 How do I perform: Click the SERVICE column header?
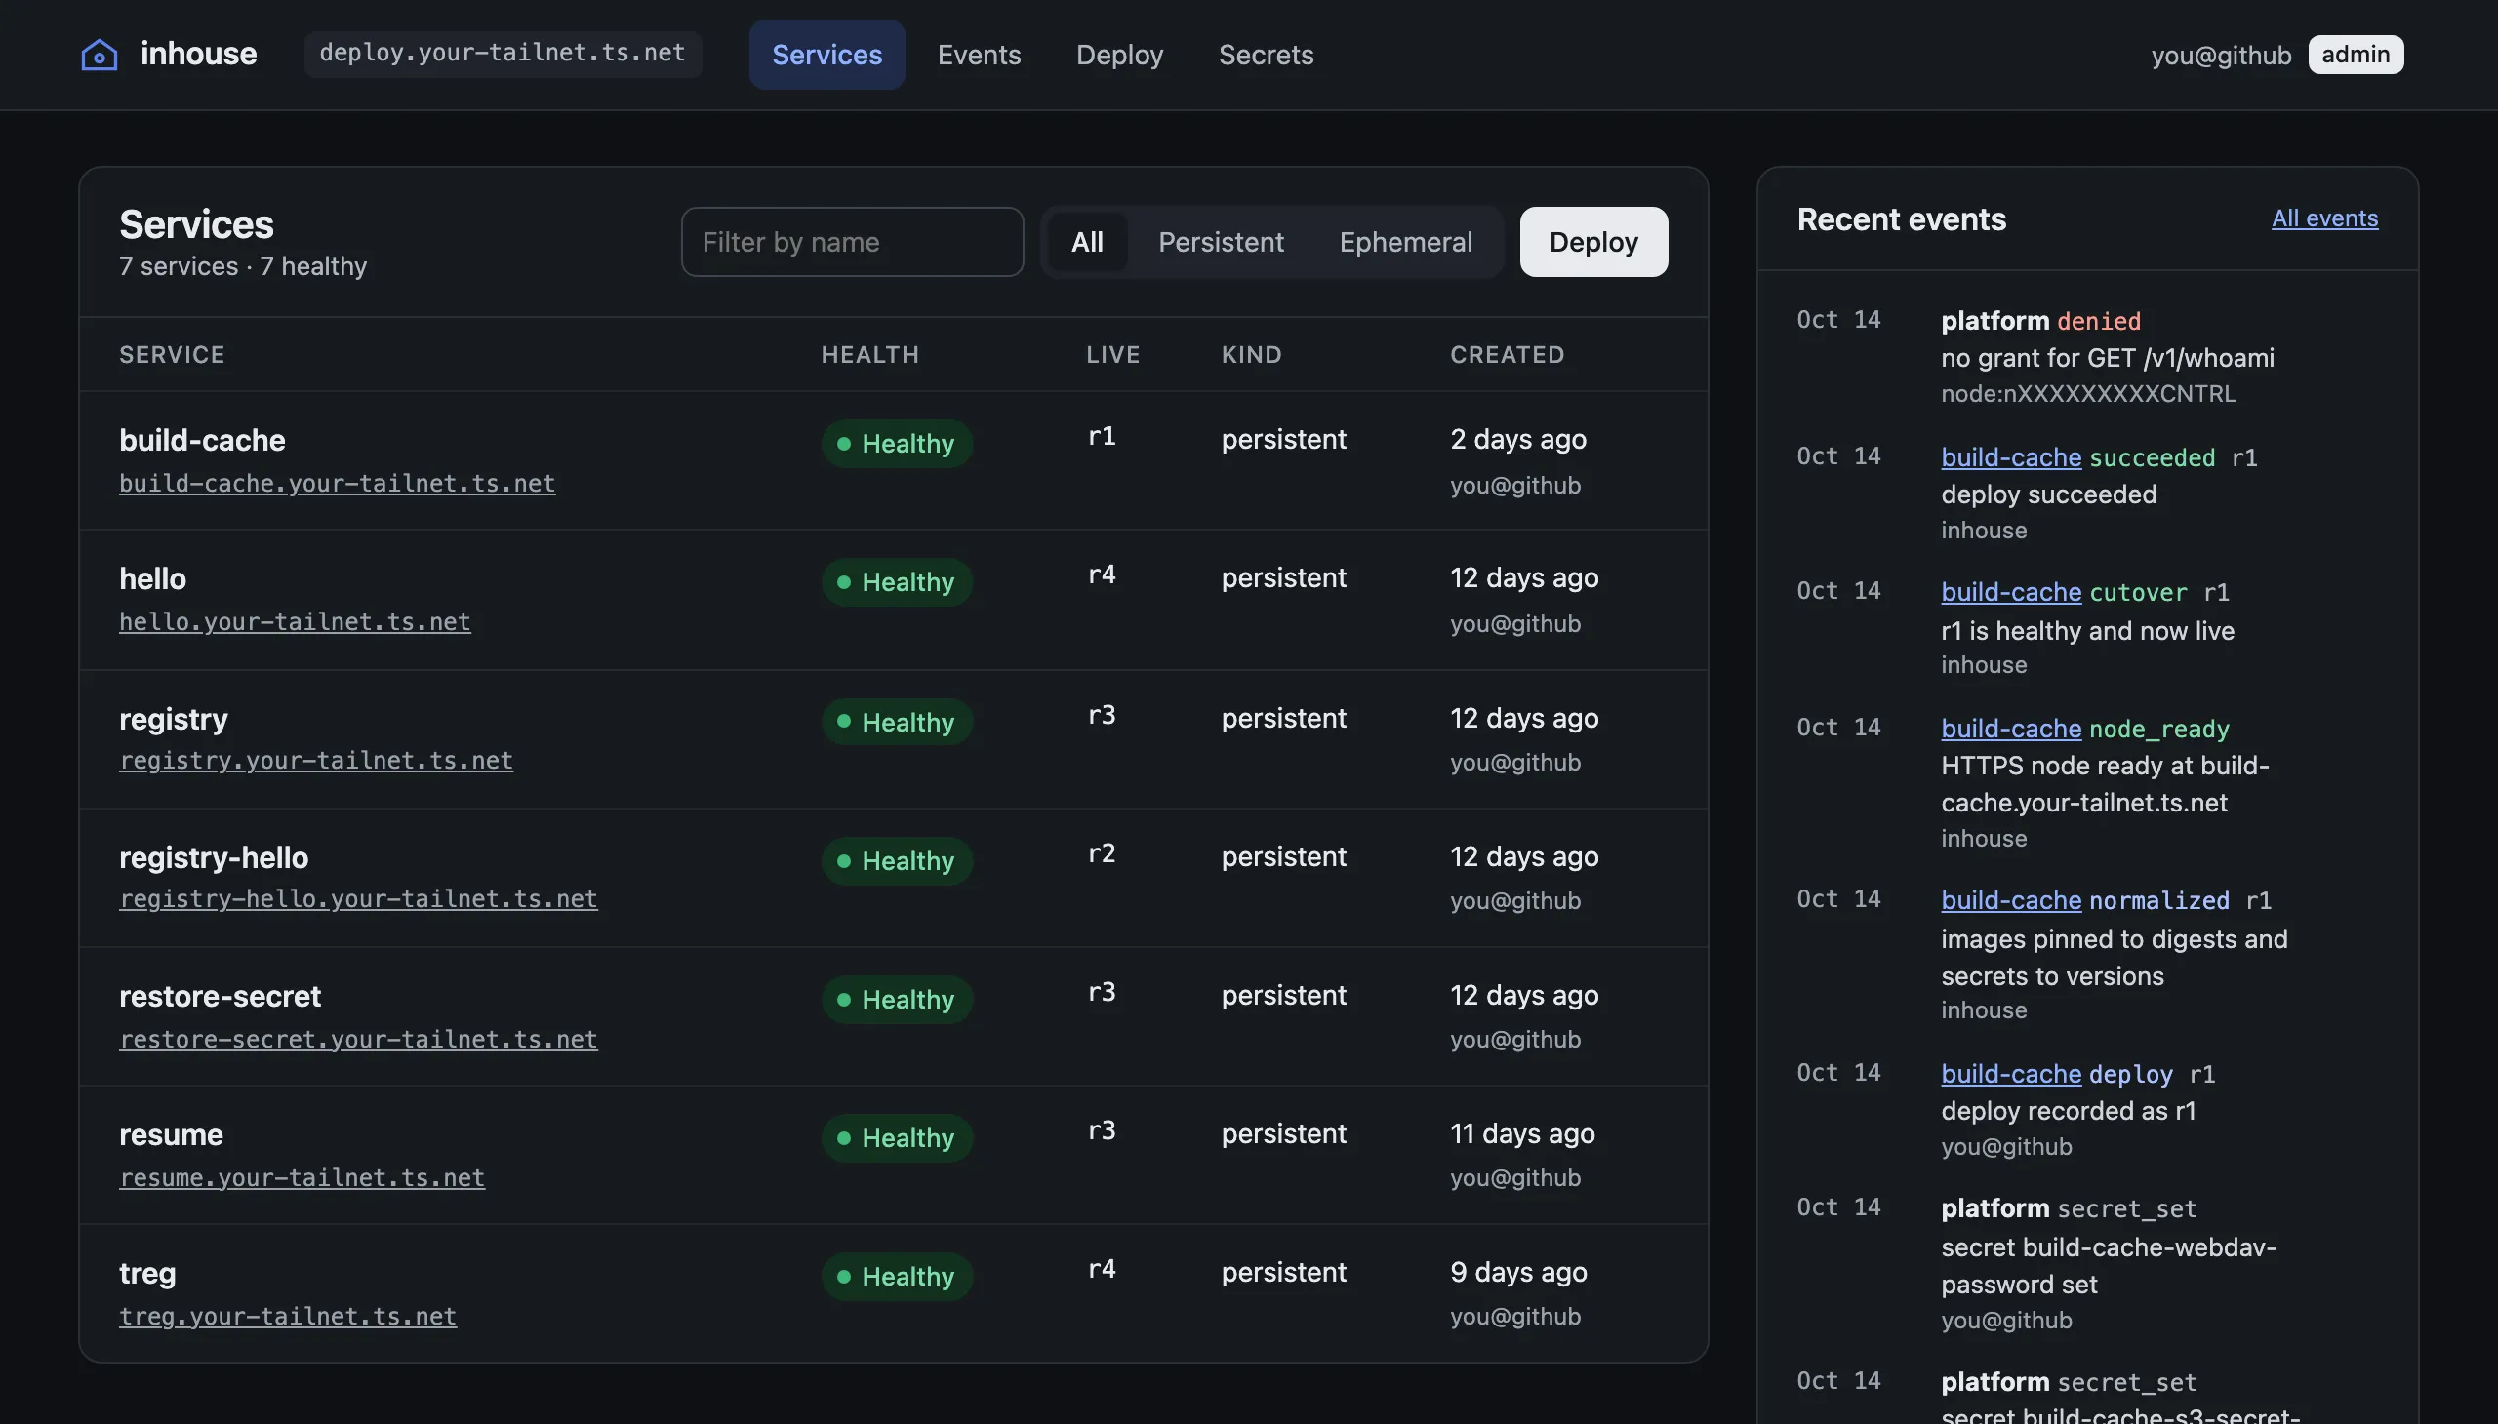point(172,355)
